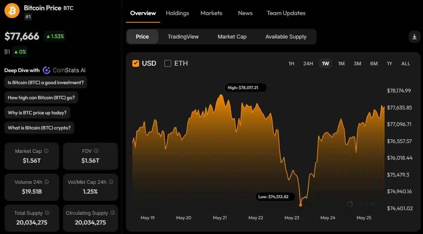This screenshot has height=234, width=423.
Task: Click the Volume 24h info icon
Action: [x=47, y=182]
